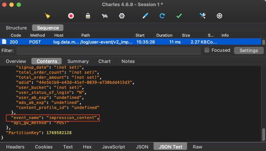Click the request list scrollbar
This screenshot has width=266, height=151.
(264, 42)
